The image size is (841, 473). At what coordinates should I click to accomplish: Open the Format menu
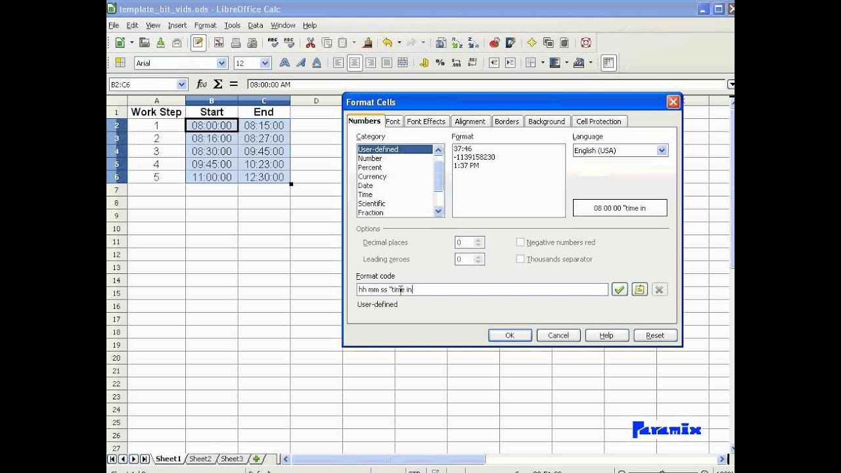click(205, 25)
